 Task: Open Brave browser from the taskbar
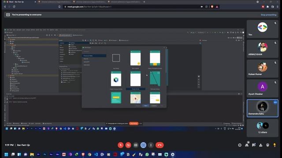point(83,154)
